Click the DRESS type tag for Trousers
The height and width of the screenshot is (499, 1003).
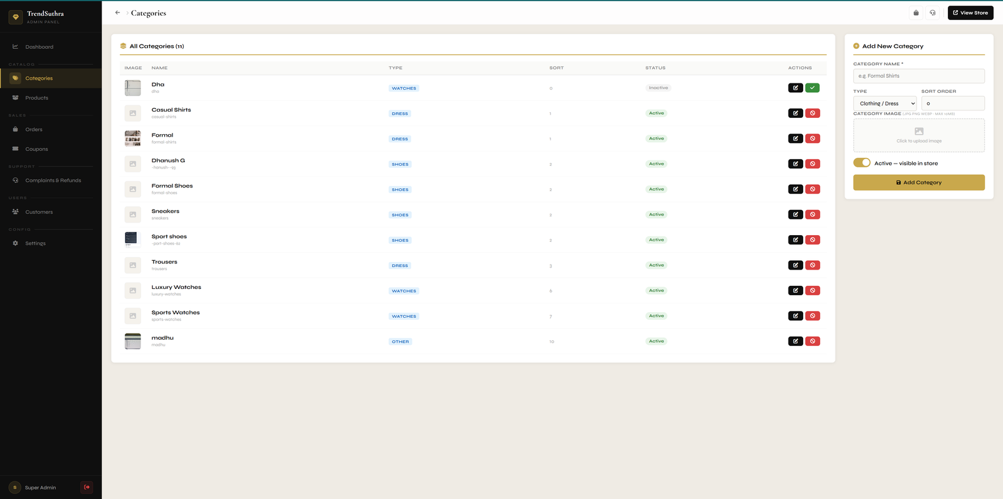pyautogui.click(x=400, y=266)
